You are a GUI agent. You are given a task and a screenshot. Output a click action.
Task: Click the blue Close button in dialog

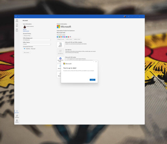[93, 80]
